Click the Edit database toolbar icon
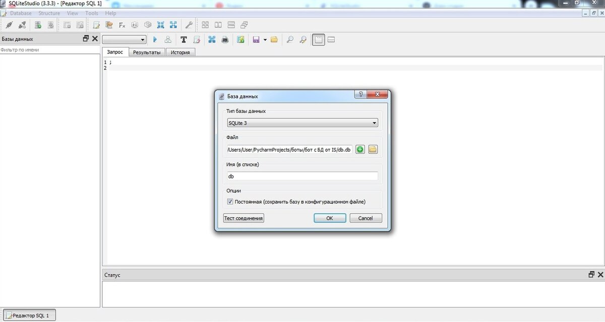Viewport: 605px width, 322px height. coord(51,25)
